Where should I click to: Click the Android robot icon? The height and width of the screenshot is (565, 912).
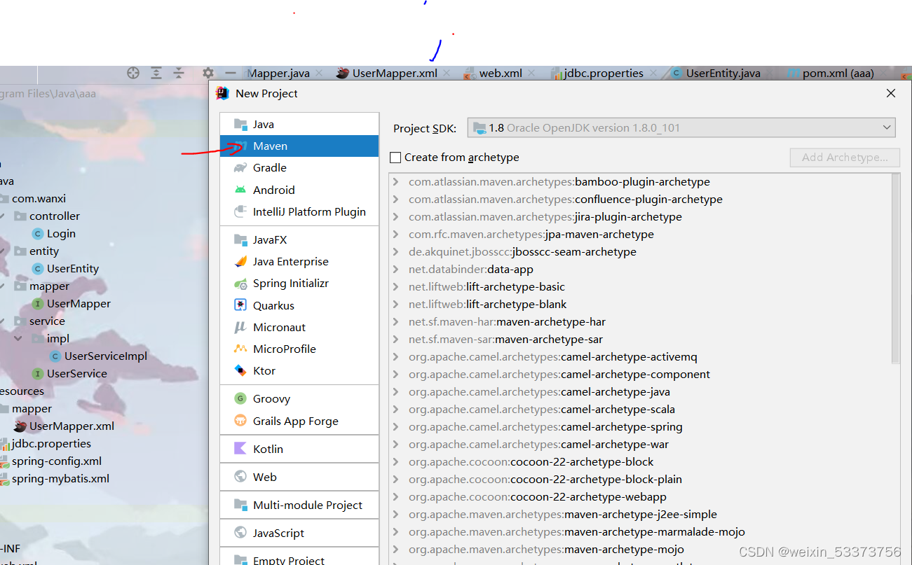click(x=240, y=190)
